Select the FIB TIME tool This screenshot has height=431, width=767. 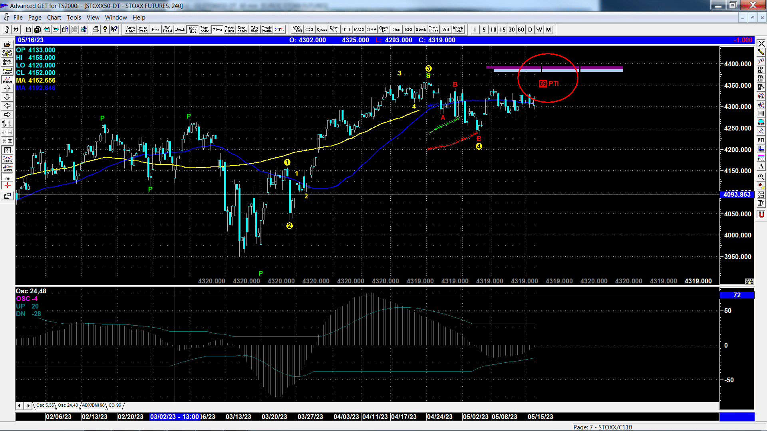(761, 87)
